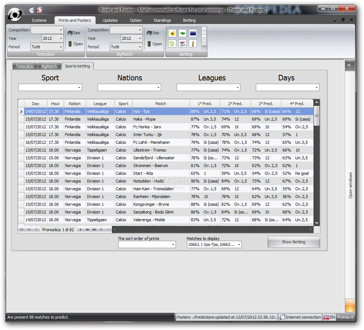This screenshot has width=364, height=330.
Task: Open Totocalcio Period Tutti dropdown
Action: (x=61, y=47)
